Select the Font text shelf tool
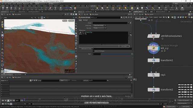Viewport: 193px width, 108px height. pos(55,8)
